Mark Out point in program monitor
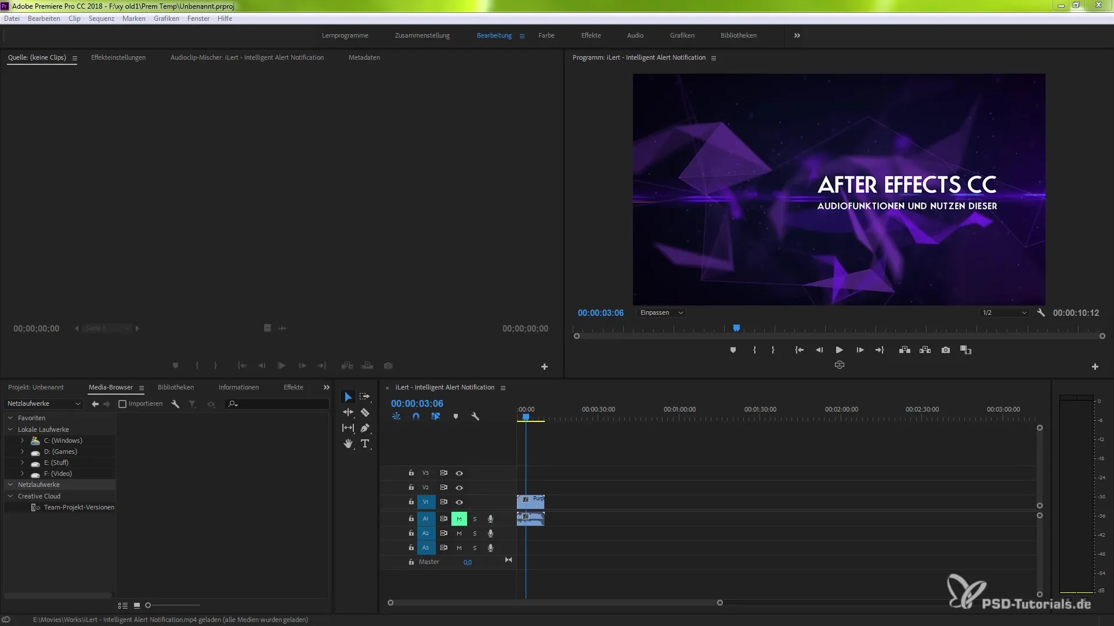The width and height of the screenshot is (1114, 626). (773, 350)
